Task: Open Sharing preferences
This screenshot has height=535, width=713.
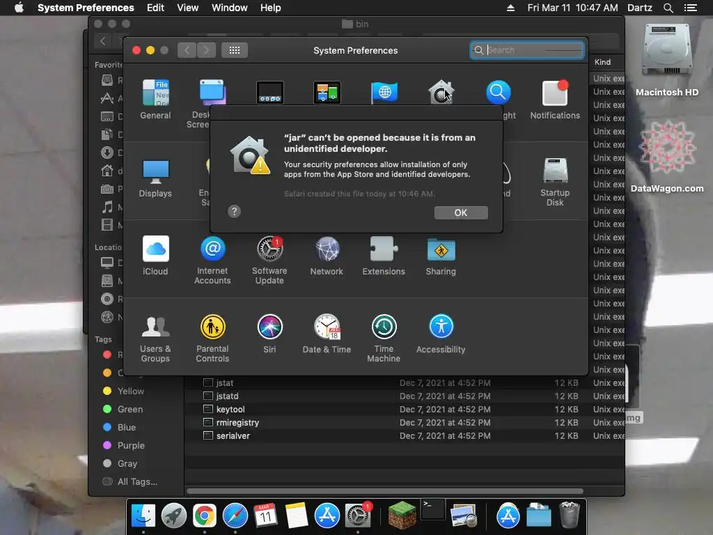Action: [441, 255]
